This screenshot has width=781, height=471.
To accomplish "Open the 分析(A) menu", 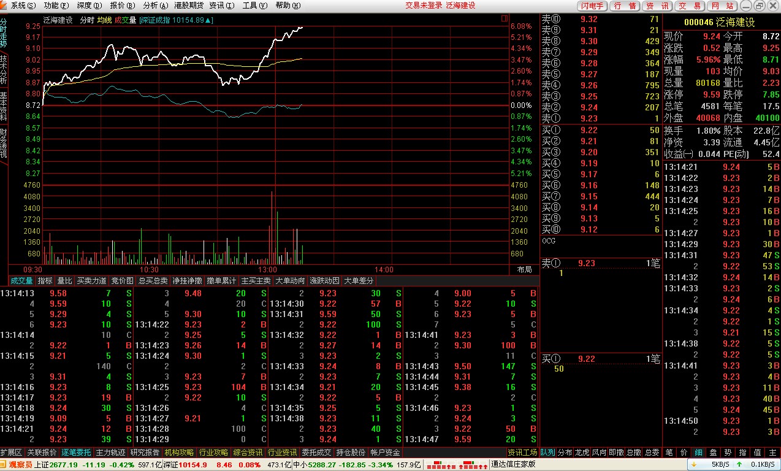I will coord(155,6).
